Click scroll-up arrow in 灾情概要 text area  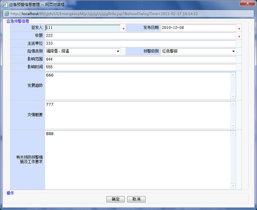click(233, 104)
